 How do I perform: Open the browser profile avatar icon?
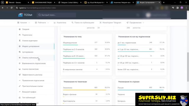pos(182,8)
